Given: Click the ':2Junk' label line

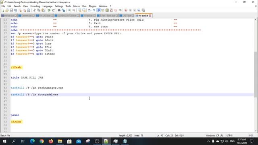Looking at the screenshot, I should 16,122.
